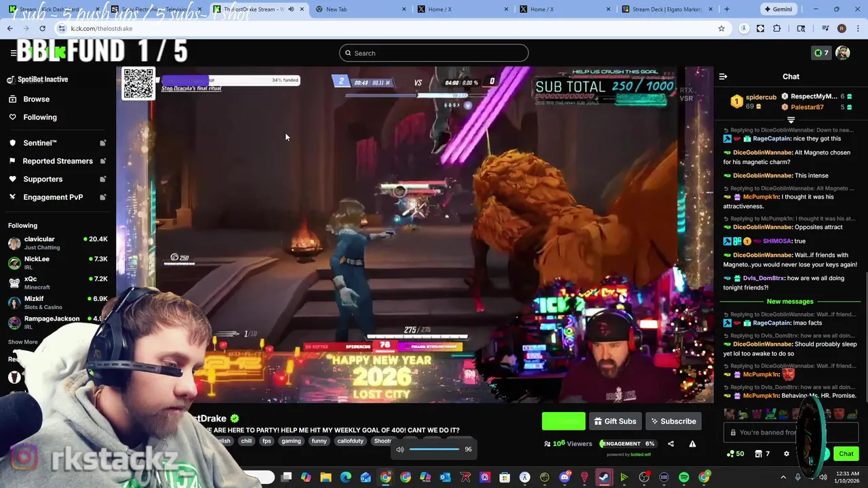Open the Chrome extensions puzzle icon
Screen dimensions: 868x488
pyautogui.click(x=777, y=28)
